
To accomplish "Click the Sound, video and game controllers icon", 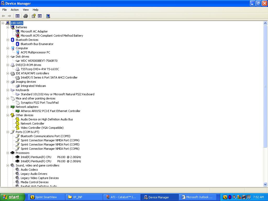I will tap(13, 165).
